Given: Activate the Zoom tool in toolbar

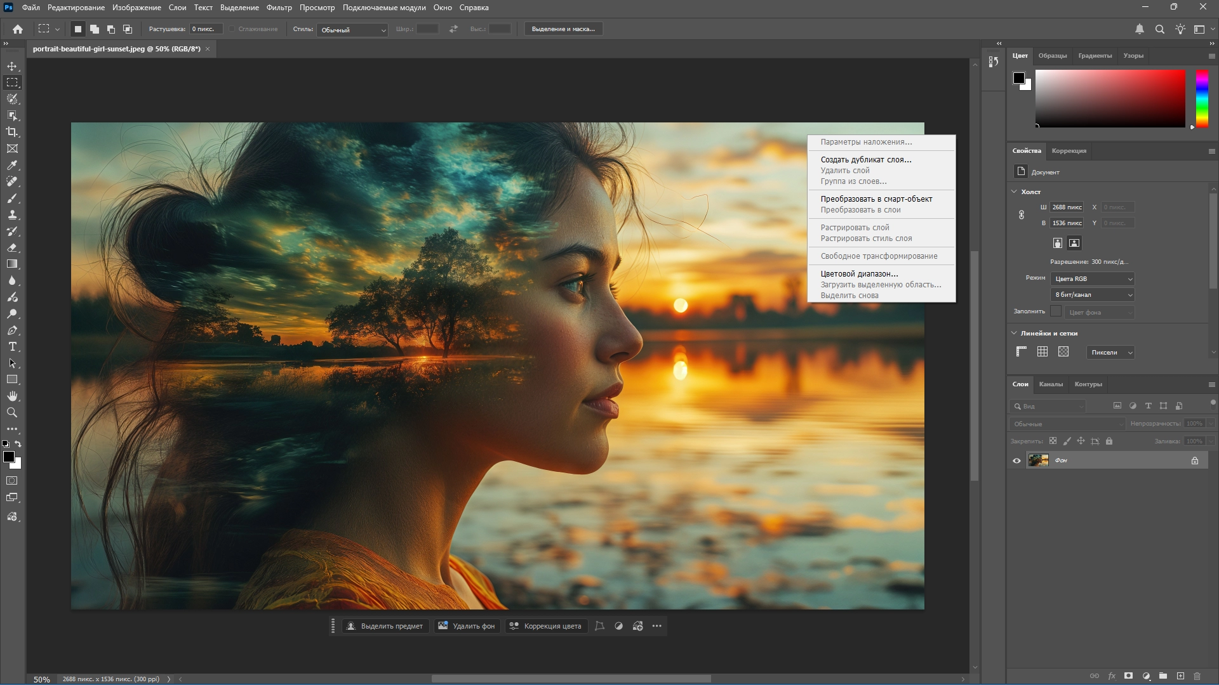Looking at the screenshot, I should pyautogui.click(x=12, y=412).
